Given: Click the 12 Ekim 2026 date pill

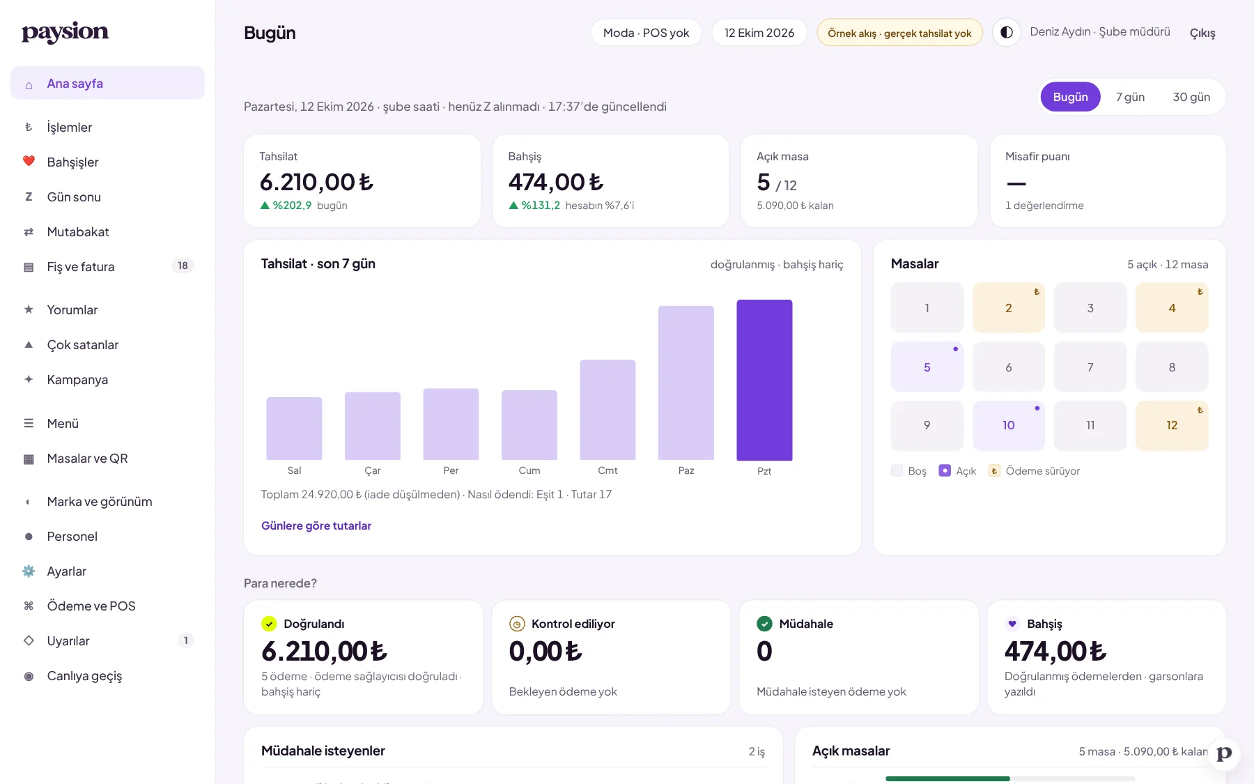Looking at the screenshot, I should coord(759,33).
